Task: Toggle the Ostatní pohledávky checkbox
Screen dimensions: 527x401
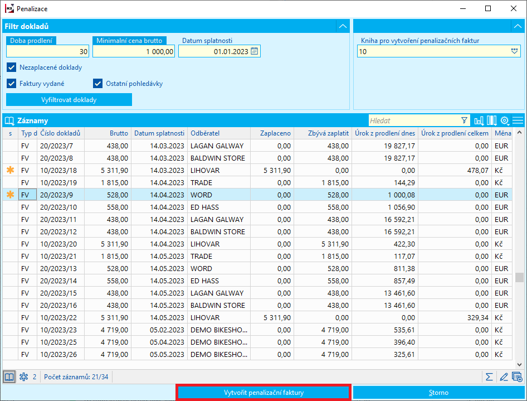Action: pyautogui.click(x=98, y=84)
